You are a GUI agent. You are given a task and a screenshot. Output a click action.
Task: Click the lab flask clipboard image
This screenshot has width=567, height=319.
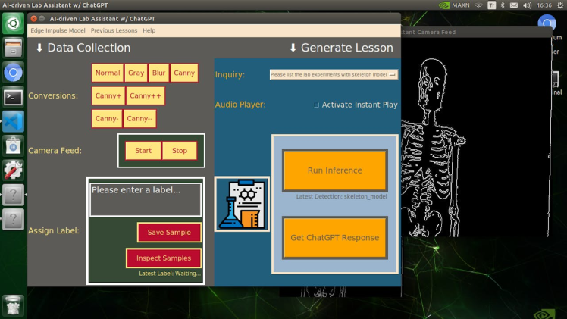242,204
